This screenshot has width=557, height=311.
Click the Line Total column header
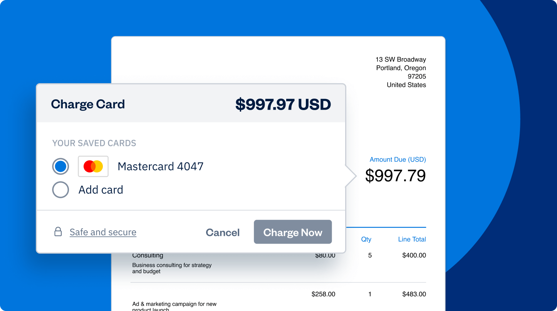point(412,239)
